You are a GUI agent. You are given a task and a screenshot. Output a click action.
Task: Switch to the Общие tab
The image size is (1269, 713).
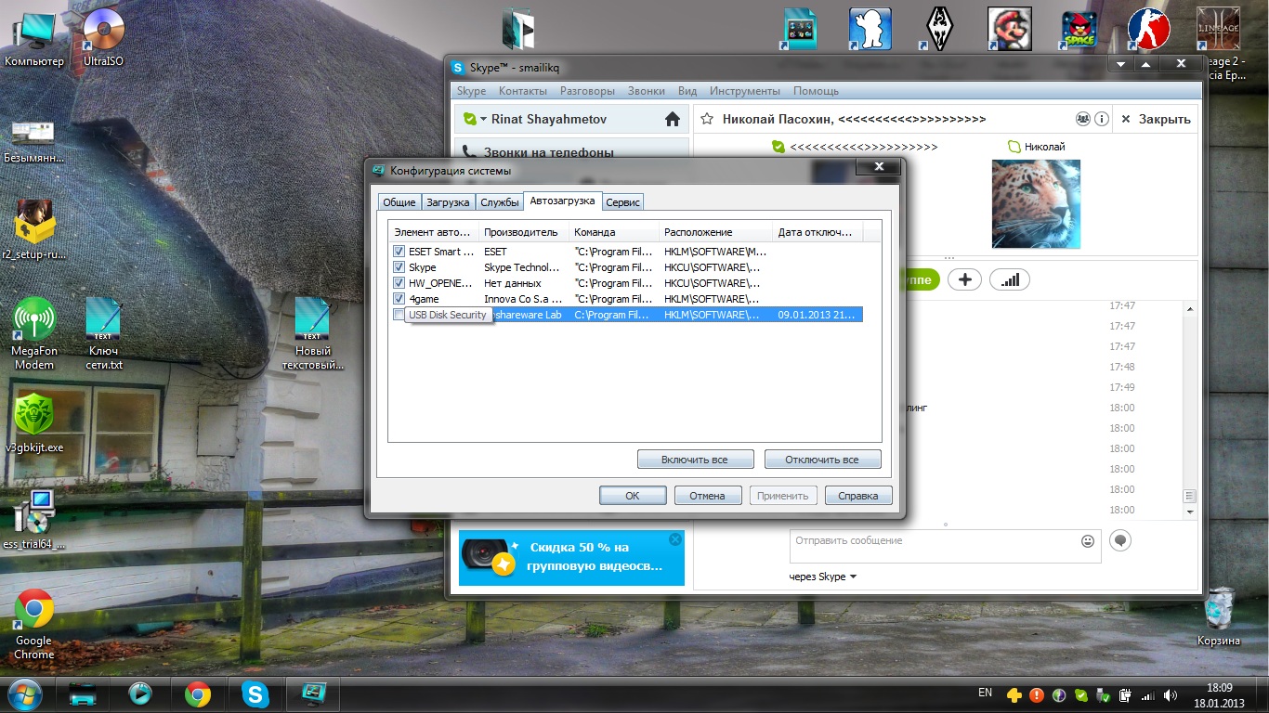coord(399,201)
